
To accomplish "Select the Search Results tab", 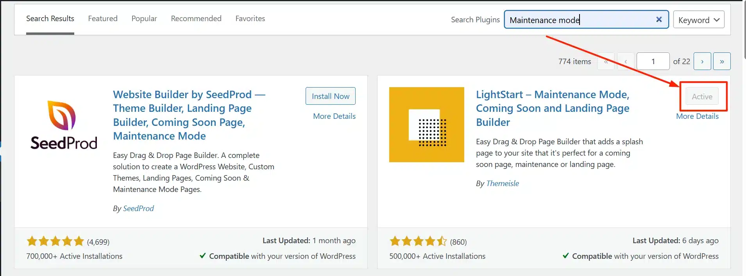I will click(x=50, y=18).
